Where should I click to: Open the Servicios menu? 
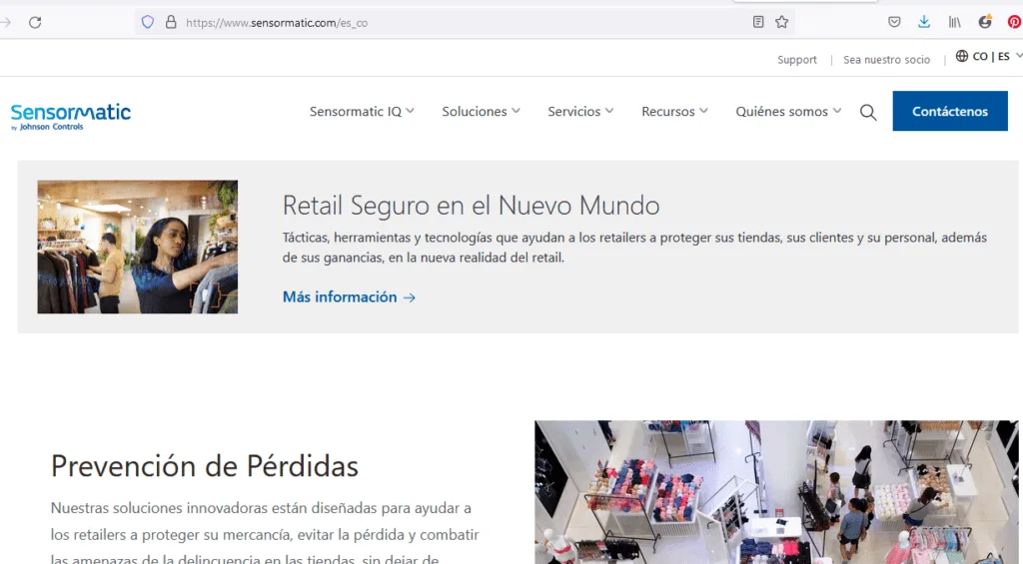click(580, 112)
